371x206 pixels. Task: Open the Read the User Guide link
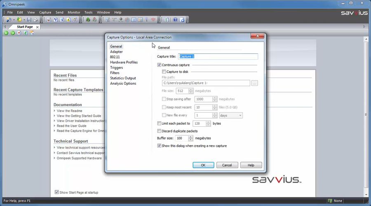71,126
